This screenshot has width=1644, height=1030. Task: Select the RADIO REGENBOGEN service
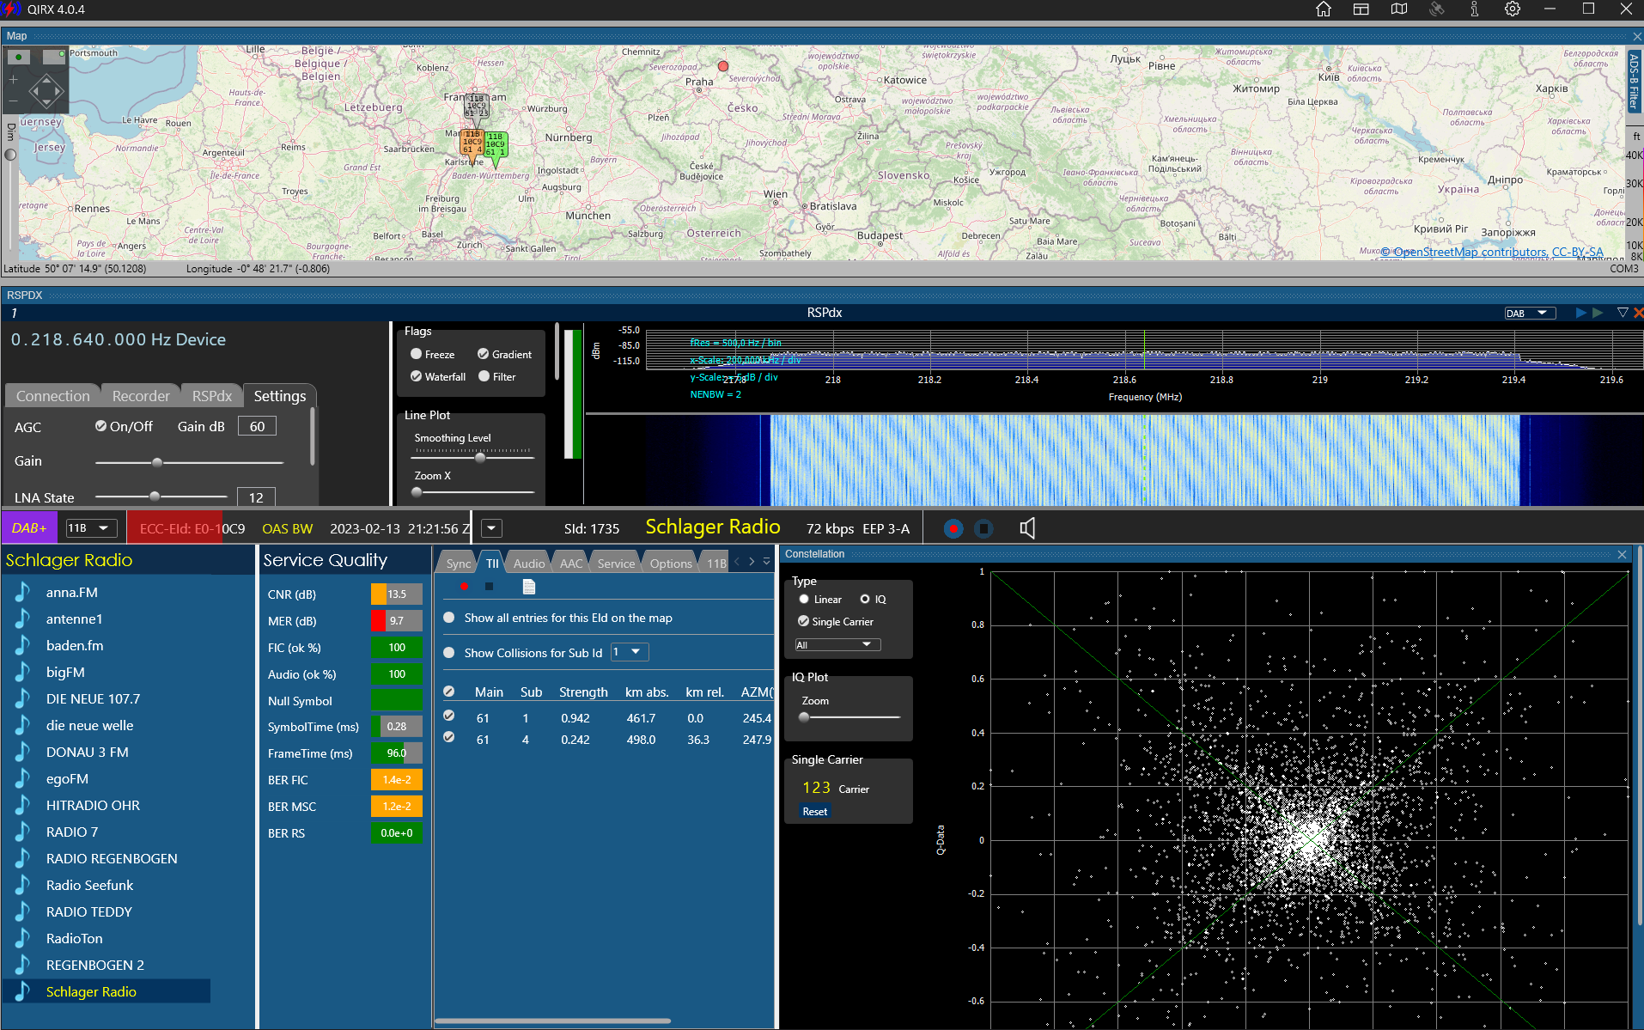112,858
